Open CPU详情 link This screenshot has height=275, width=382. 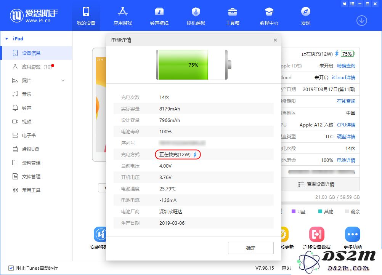(x=346, y=125)
